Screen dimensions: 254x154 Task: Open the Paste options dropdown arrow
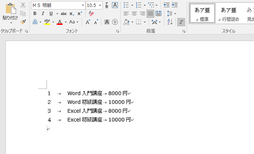[x=11, y=23]
